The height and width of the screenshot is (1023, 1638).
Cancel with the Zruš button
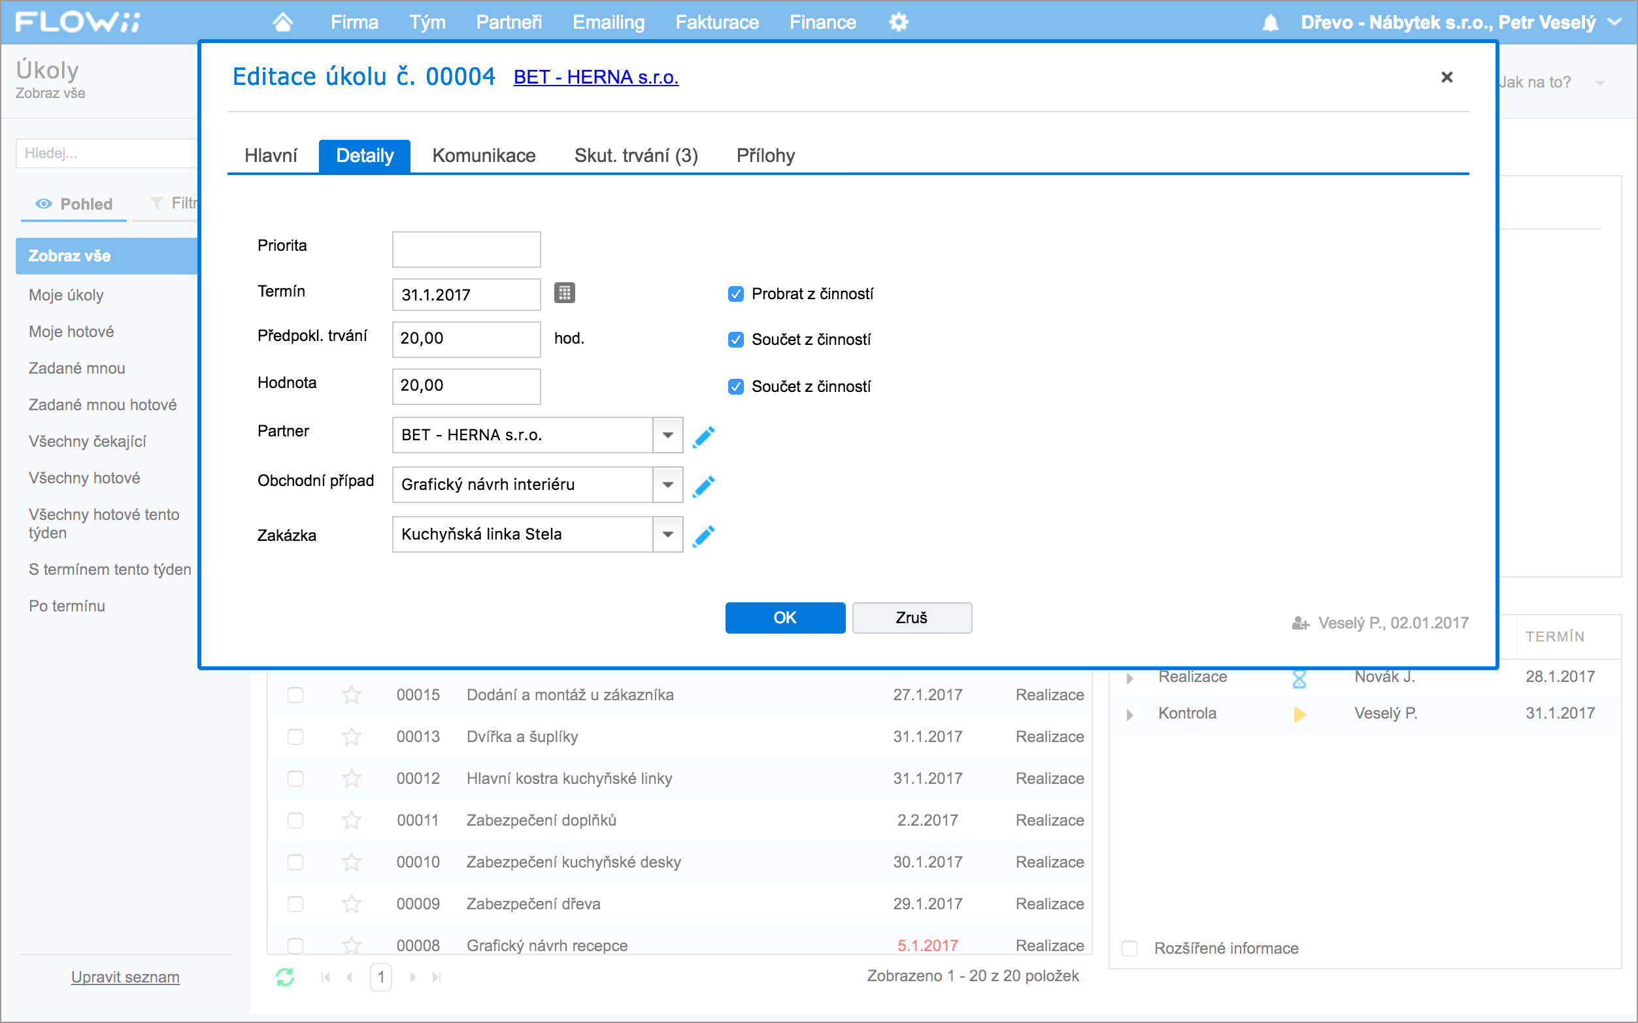[912, 618]
